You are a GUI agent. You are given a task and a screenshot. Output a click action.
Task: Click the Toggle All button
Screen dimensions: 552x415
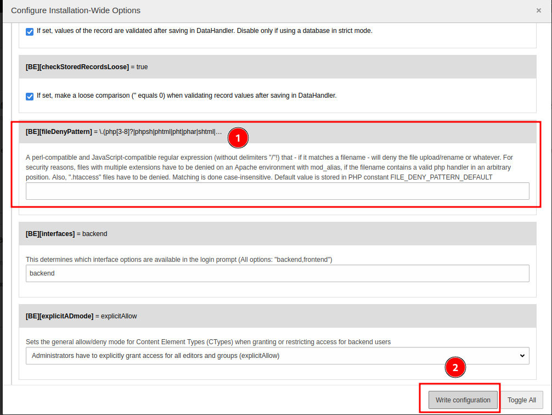tap(521, 400)
